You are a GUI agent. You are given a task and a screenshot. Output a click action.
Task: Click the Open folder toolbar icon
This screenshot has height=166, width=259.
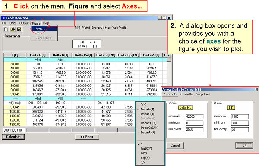point(13,30)
